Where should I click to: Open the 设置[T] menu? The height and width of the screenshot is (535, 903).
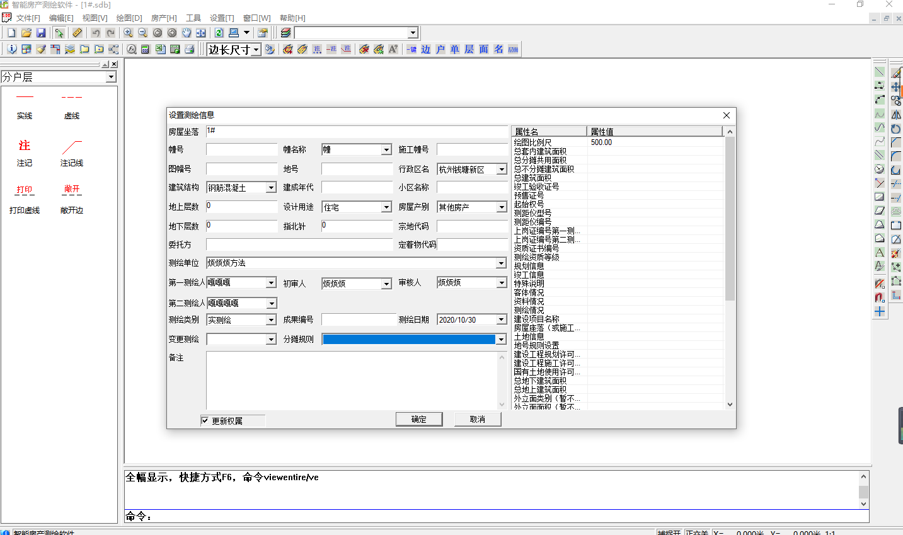[222, 18]
